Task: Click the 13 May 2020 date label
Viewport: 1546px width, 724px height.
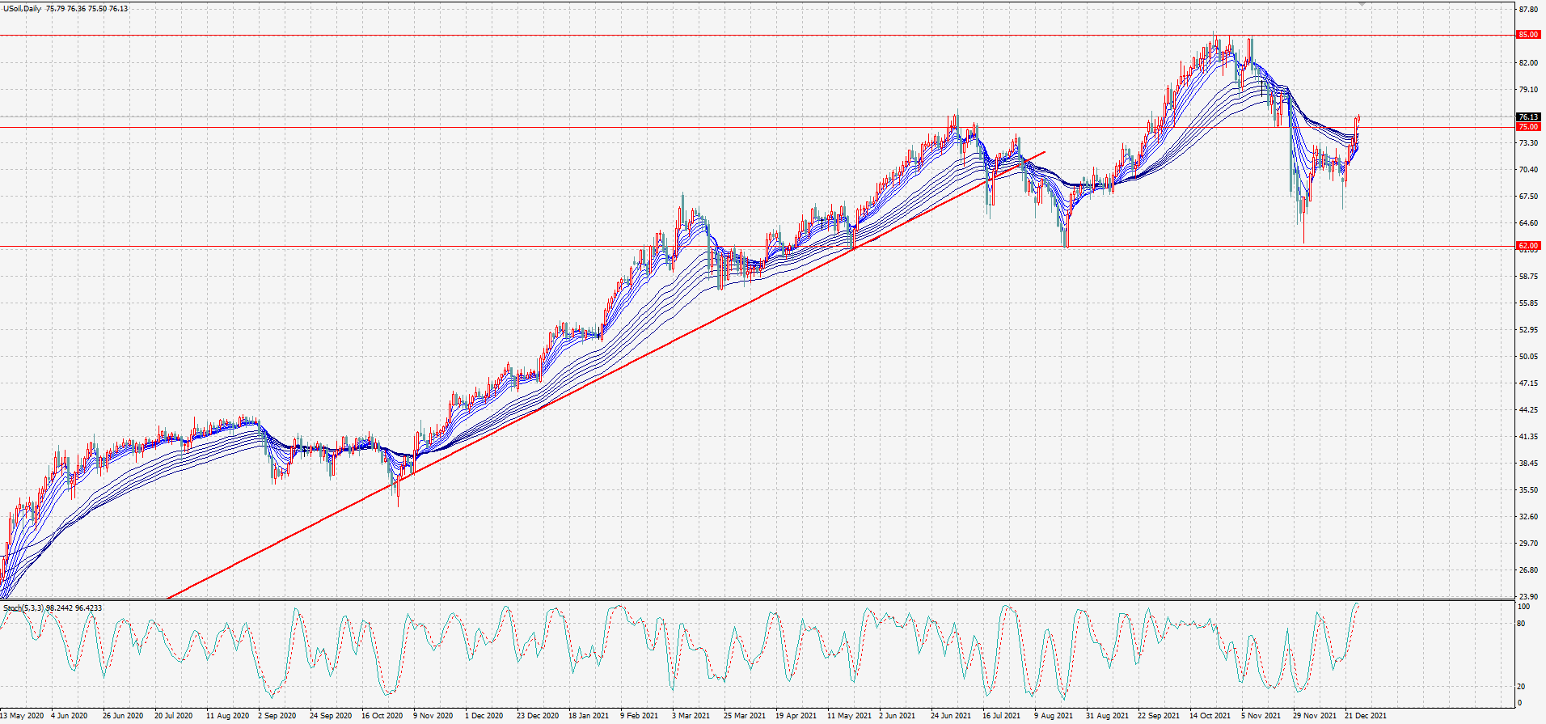Action: [22, 716]
